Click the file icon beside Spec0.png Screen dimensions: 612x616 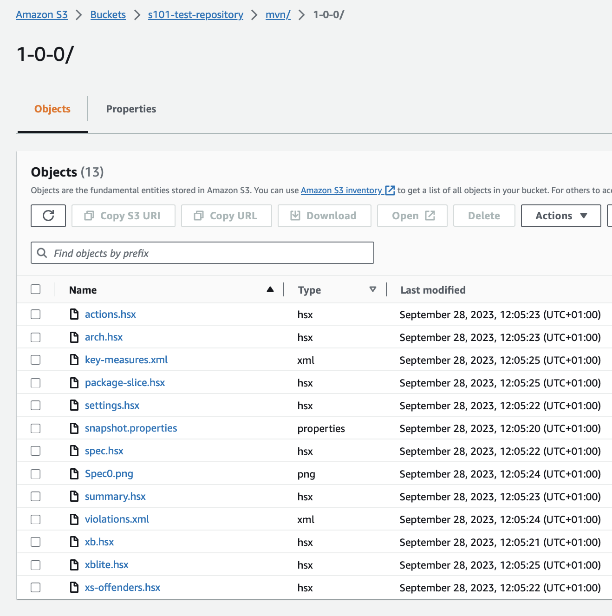(x=74, y=474)
